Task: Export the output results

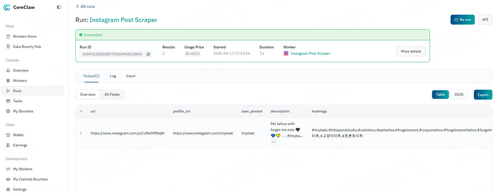Action: click(483, 95)
